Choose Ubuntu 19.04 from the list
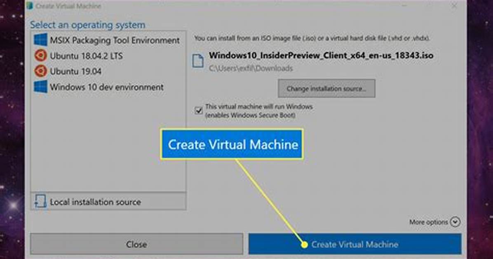Screen dimensions: 493x259 108,71
